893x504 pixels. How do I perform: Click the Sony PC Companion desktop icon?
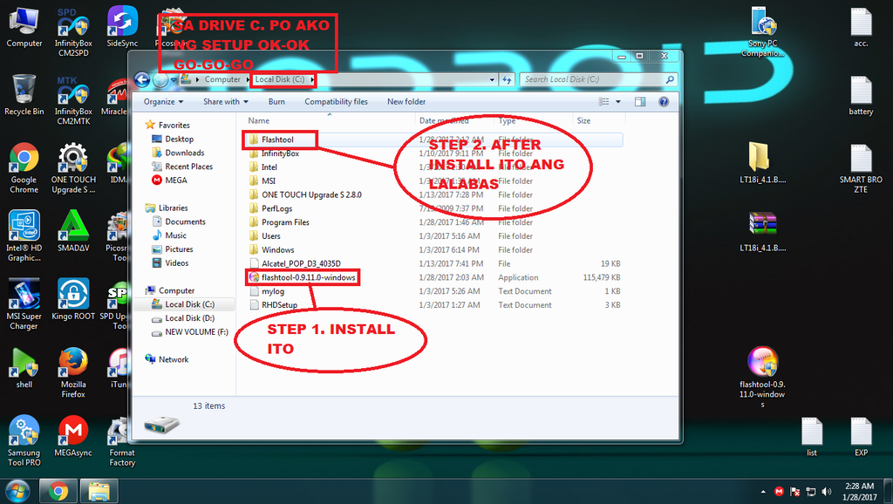pos(762,22)
